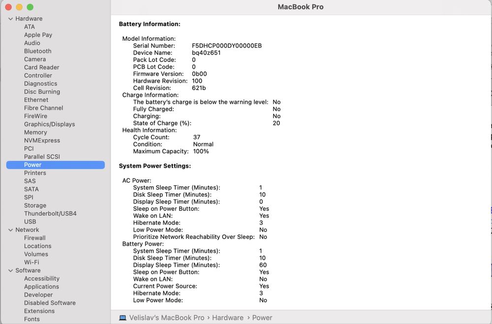Click the Battery Information heading

coord(150,24)
